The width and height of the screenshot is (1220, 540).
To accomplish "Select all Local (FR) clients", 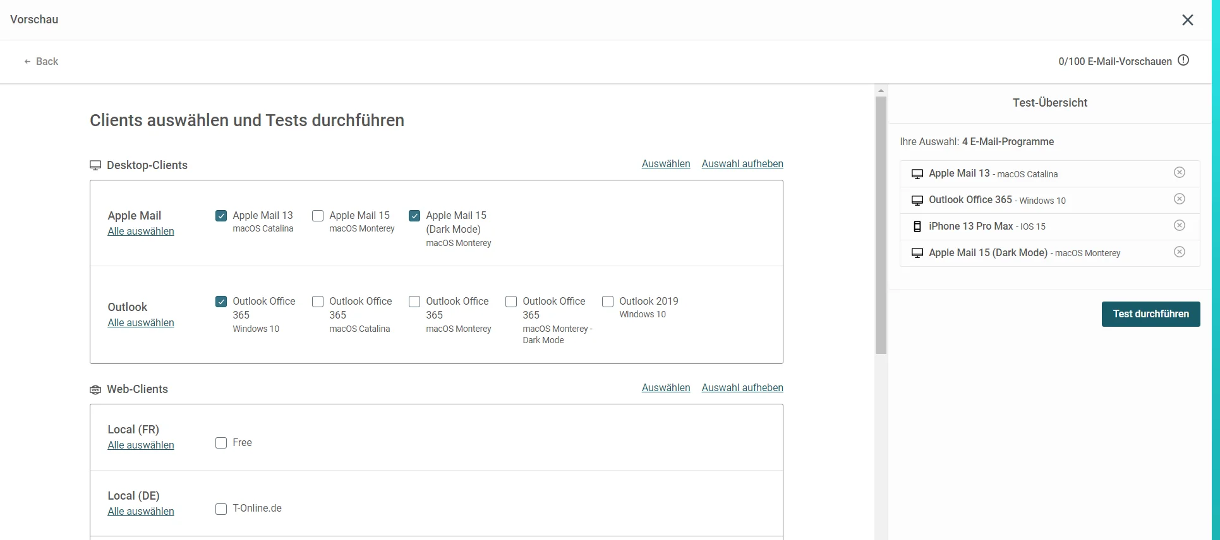I will (141, 445).
